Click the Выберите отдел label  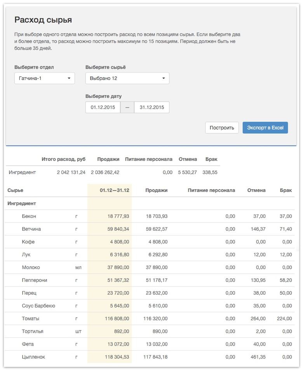point(34,67)
